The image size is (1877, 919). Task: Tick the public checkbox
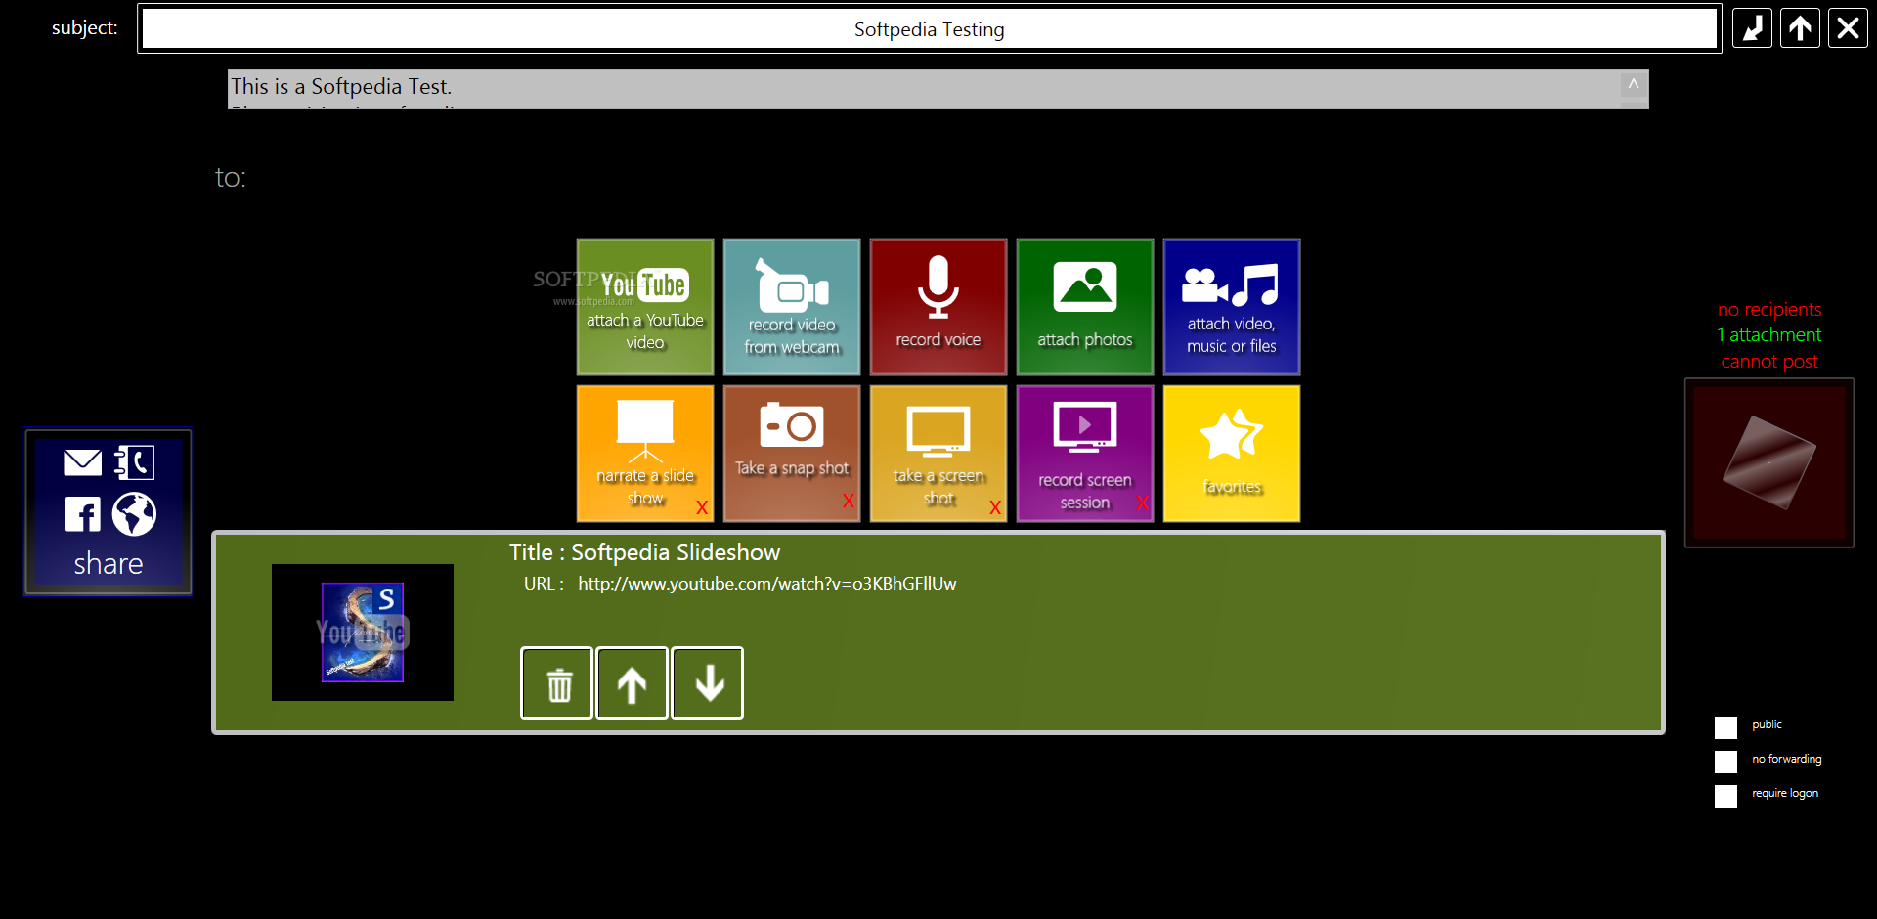[x=1726, y=727]
